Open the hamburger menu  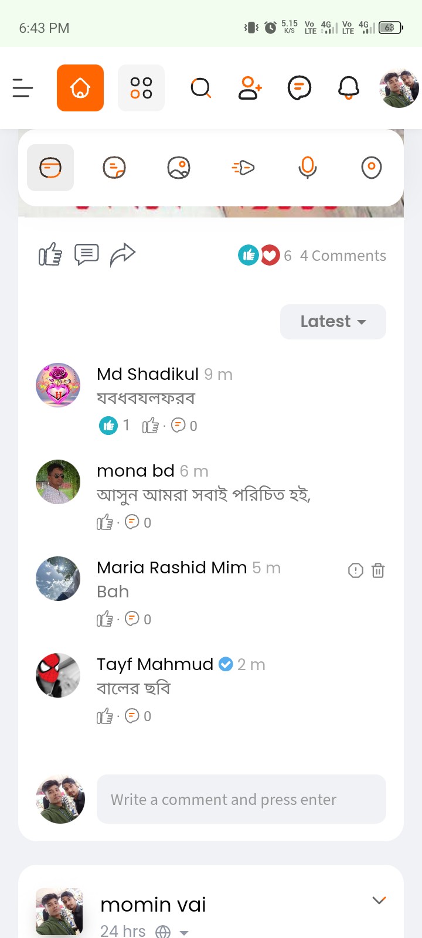coord(23,88)
